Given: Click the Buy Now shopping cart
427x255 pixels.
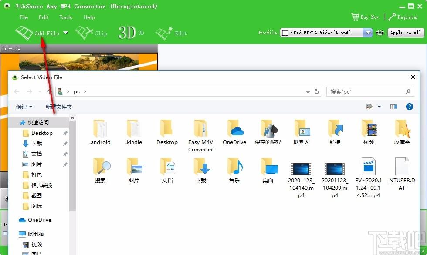Looking at the screenshot, I should tap(355, 17).
